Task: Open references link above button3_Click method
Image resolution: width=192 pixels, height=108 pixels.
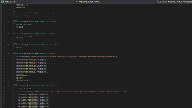Action: [15, 84]
